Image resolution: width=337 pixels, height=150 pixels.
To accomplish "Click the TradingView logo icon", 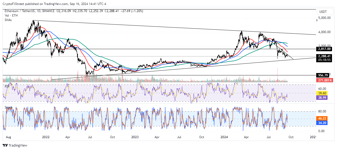I will (5, 146).
